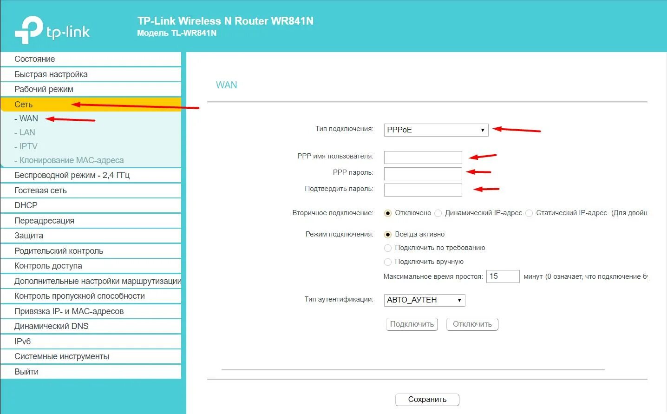This screenshot has height=414, width=667.
Task: Click the Модель TL-WR841N text
Action: pos(177,33)
